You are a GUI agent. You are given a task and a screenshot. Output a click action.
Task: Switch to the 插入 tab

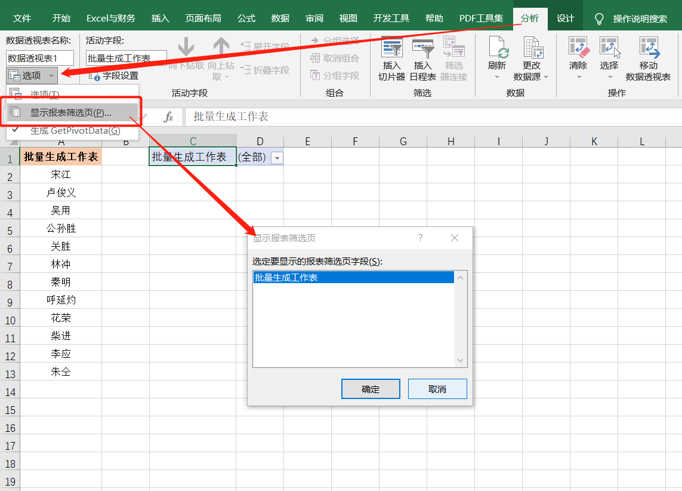(160, 19)
